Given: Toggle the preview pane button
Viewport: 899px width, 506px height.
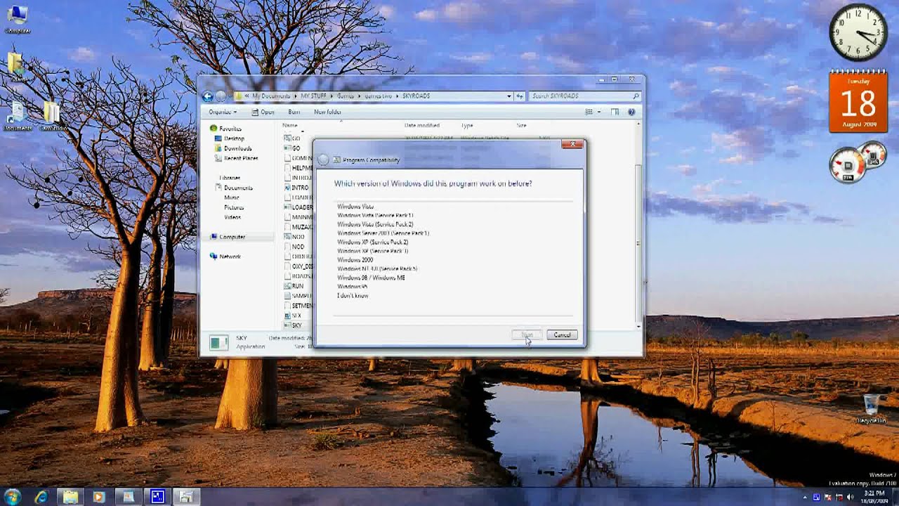Looking at the screenshot, I should pos(615,112).
